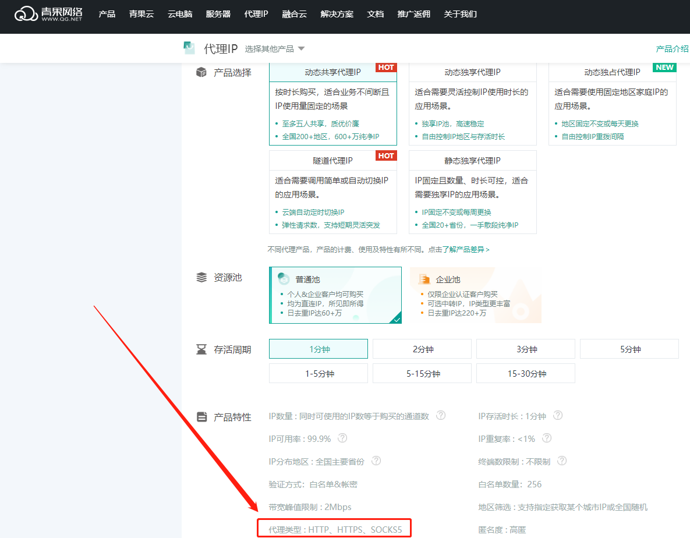This screenshot has height=538, width=690.
Task: Click help icon next to IP存活时长
Action: [558, 415]
